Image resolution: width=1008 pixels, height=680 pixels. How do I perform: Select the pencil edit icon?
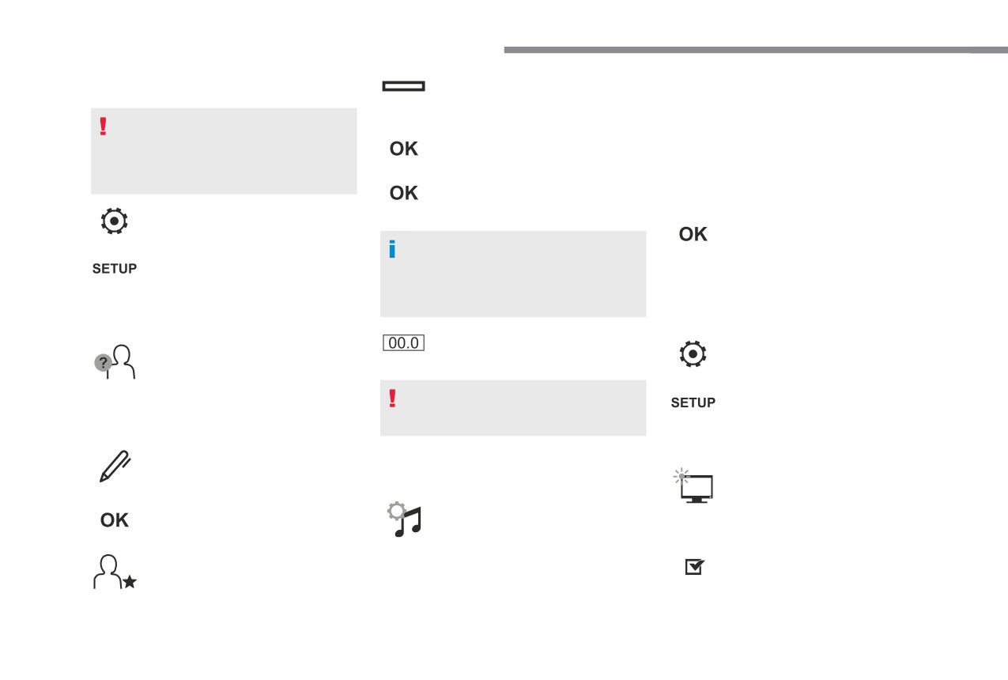[115, 467]
